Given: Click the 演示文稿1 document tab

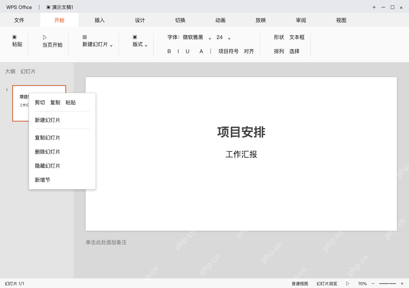Looking at the screenshot, I should [x=60, y=7].
